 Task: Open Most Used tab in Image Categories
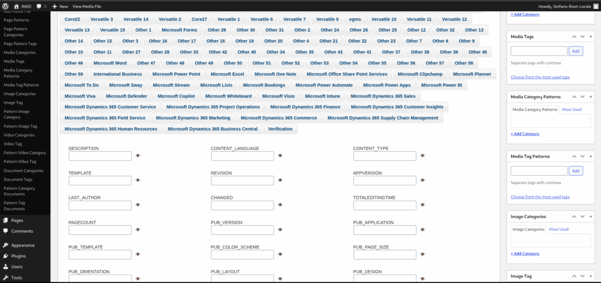[x=559, y=229]
